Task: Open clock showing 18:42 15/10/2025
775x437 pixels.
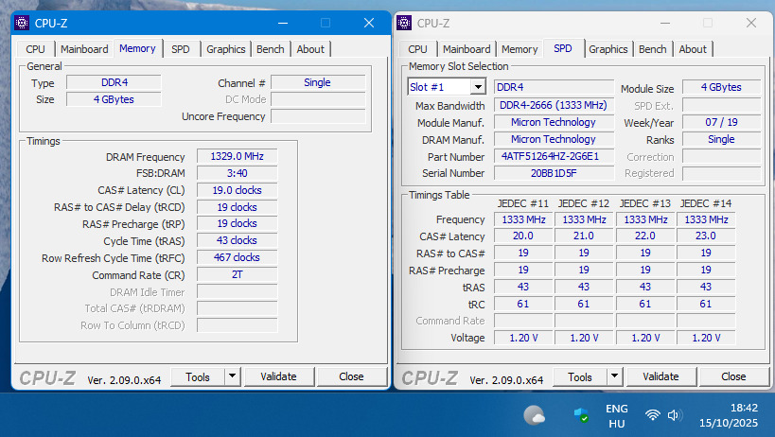Action: pos(729,415)
